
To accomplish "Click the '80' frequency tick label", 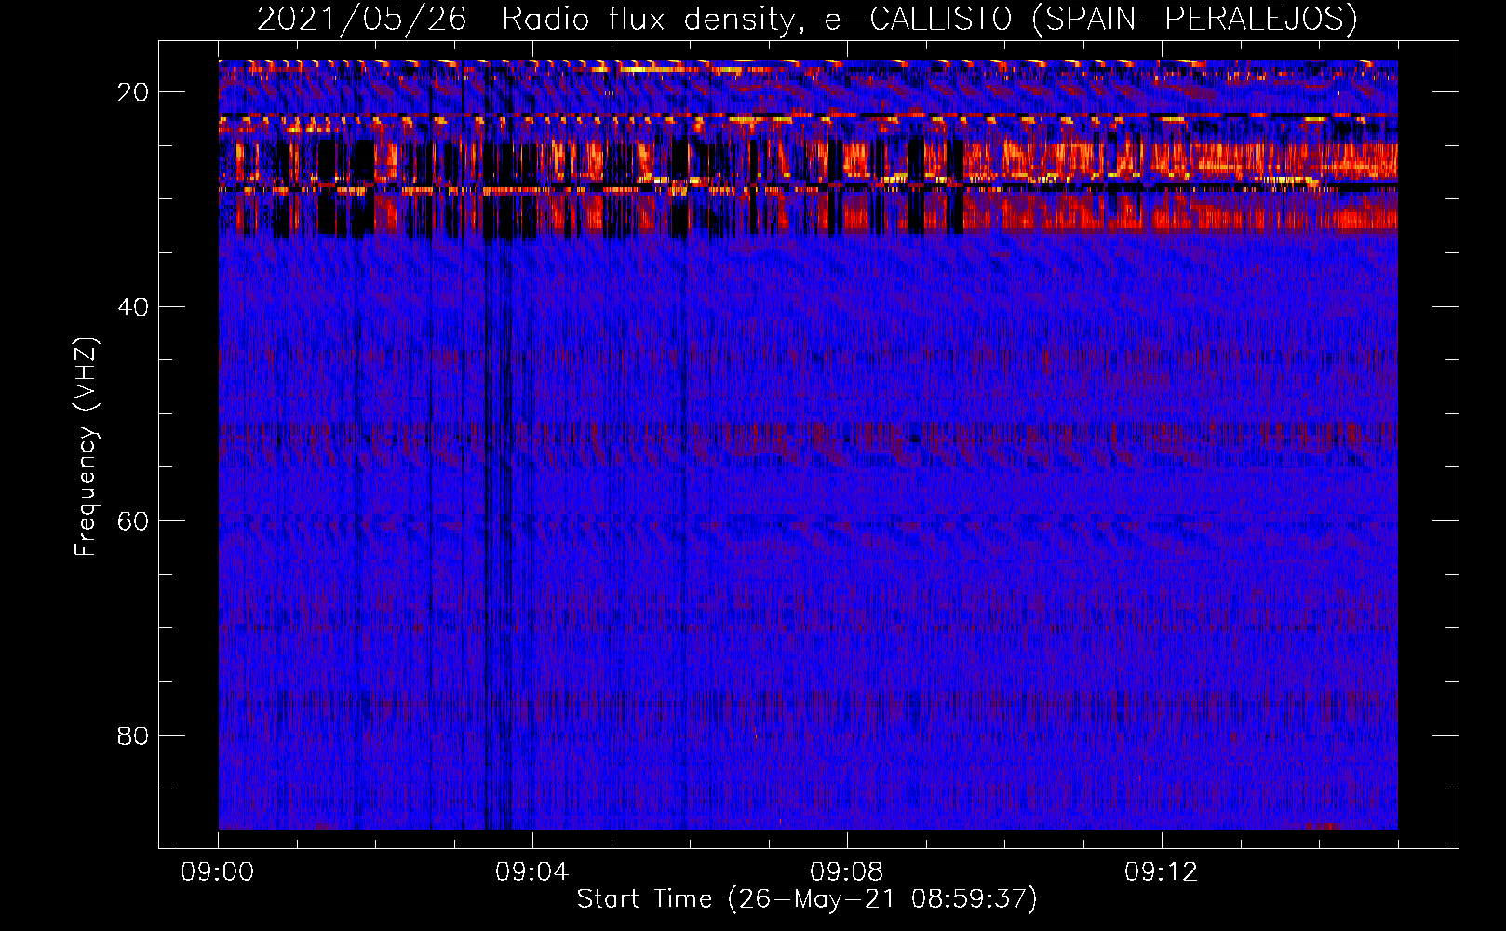I will click(134, 736).
